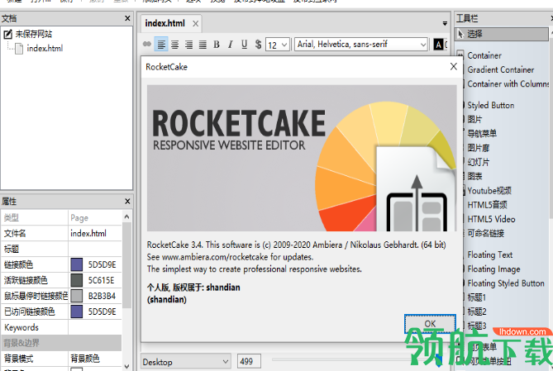Open the Desktop device dropdown

pyautogui.click(x=186, y=362)
